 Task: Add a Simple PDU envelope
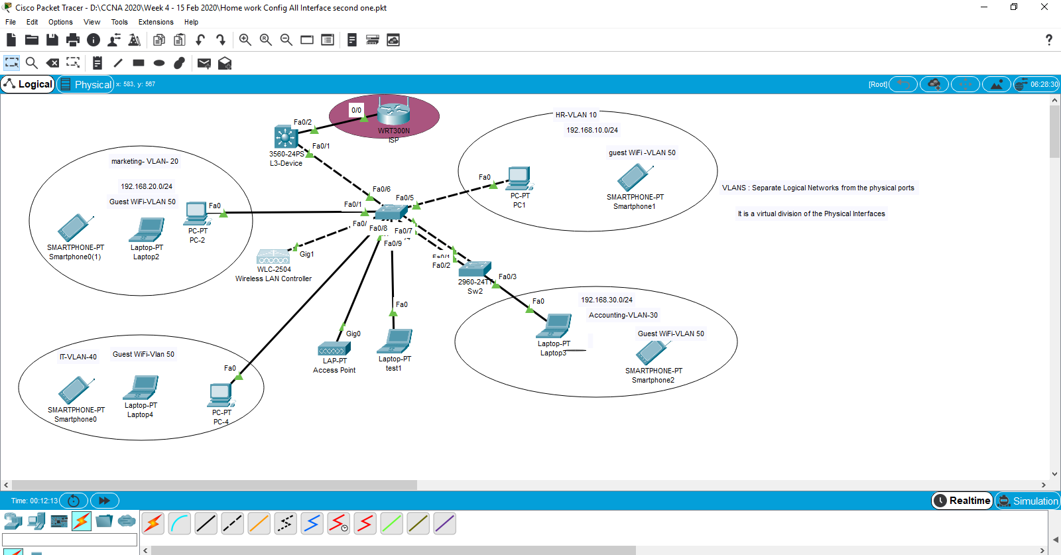(x=204, y=63)
